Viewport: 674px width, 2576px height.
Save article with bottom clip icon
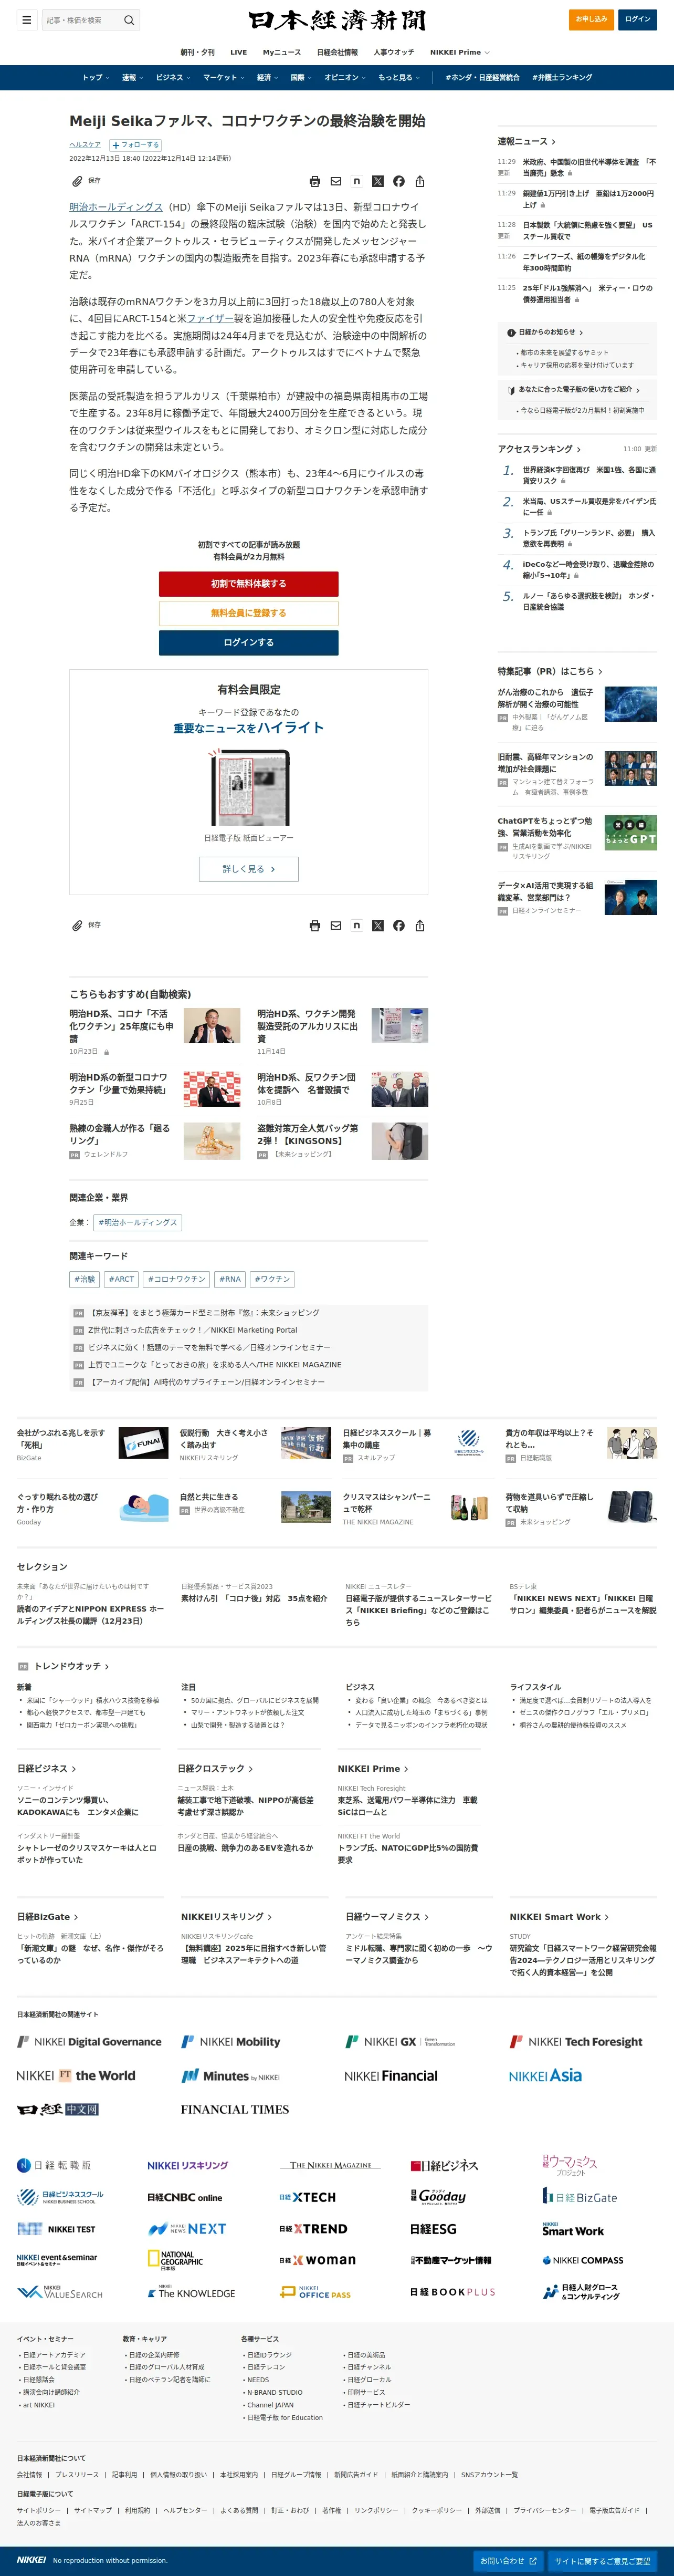77,925
